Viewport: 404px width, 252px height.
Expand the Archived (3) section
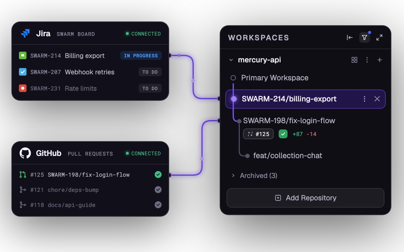(x=233, y=175)
